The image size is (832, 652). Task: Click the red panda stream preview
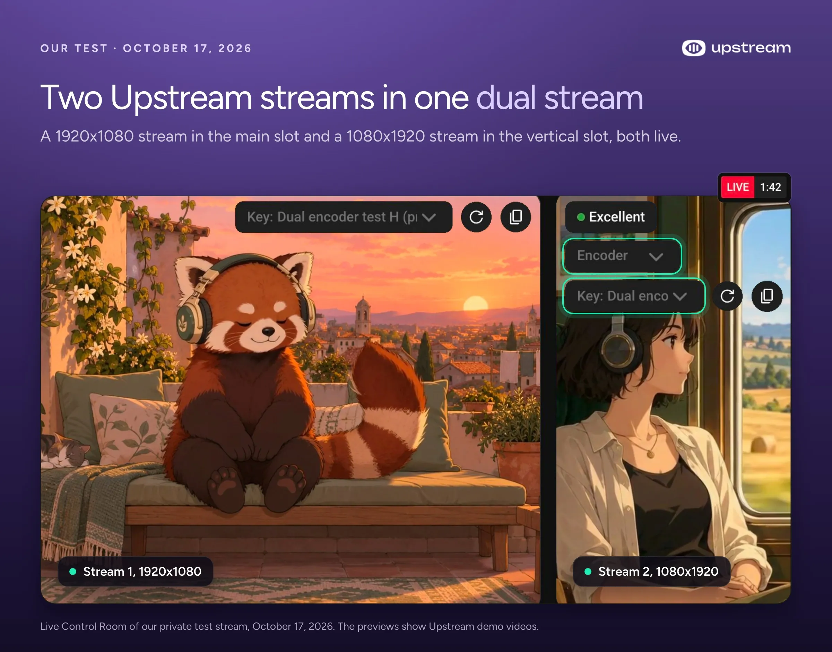[x=290, y=400]
